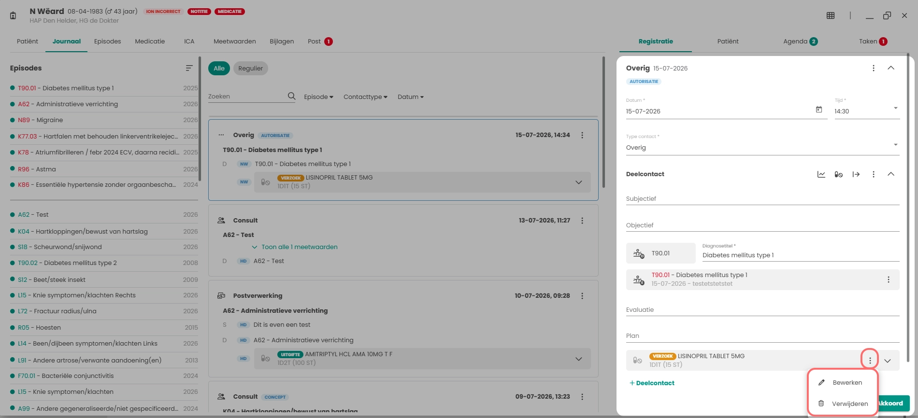The image size is (918, 418).
Task: Click the Subjectief text field
Action: (762, 199)
